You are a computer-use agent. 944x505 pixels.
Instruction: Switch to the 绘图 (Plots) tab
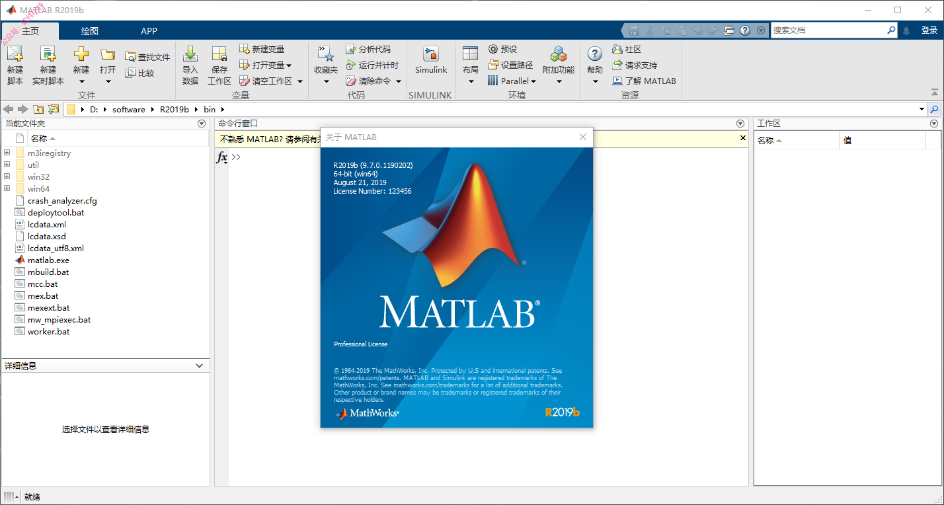click(x=90, y=31)
